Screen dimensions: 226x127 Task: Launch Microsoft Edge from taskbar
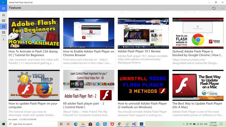[76, 124]
